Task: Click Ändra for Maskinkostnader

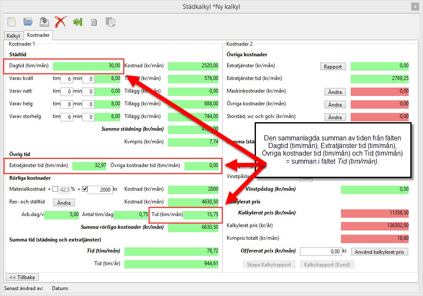Action: pos(335,92)
